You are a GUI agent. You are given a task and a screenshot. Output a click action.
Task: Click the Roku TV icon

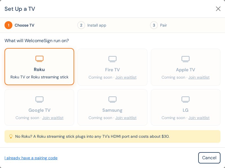click(x=39, y=59)
